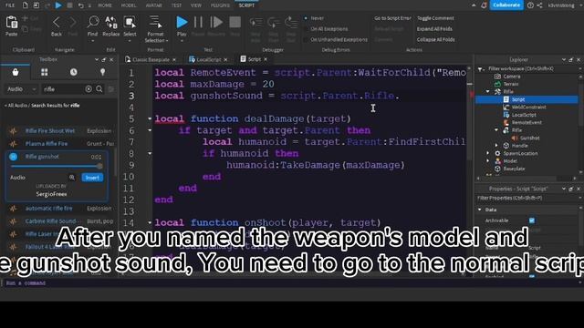Expand SpawnLocation in Explorer
Image resolution: width=584 pixels, height=328 pixels.
pos(487,153)
